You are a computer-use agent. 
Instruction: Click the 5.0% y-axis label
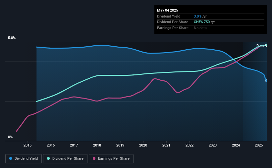pos(12,38)
